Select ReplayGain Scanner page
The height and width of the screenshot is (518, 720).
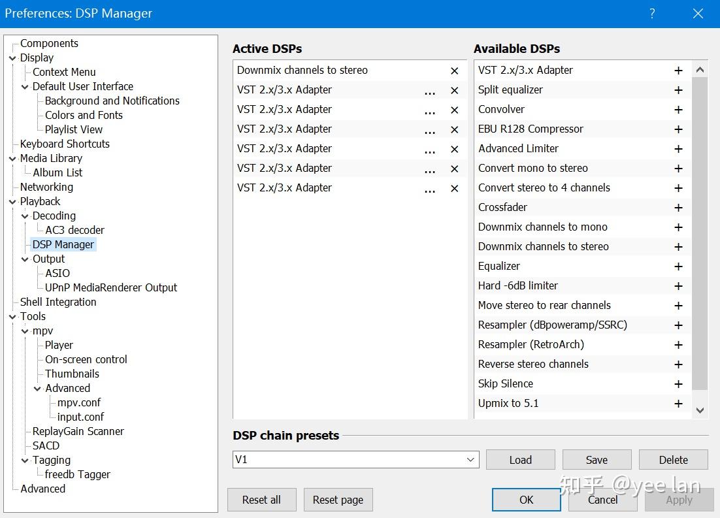78,432
